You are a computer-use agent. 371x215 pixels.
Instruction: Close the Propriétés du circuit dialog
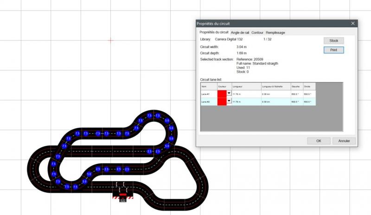point(352,23)
